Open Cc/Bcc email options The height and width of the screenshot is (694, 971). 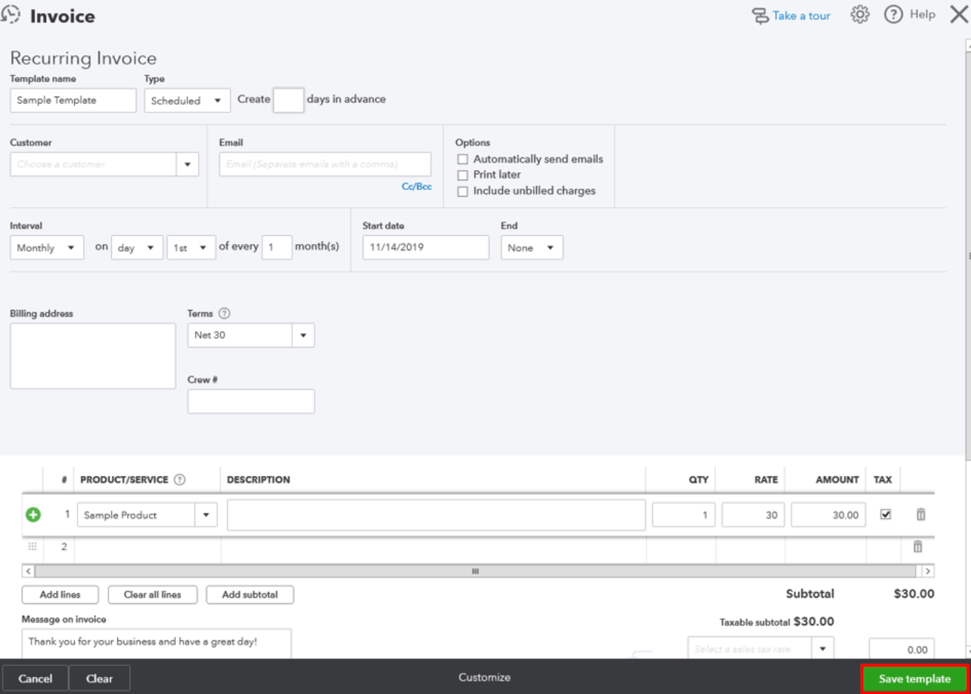coord(416,186)
